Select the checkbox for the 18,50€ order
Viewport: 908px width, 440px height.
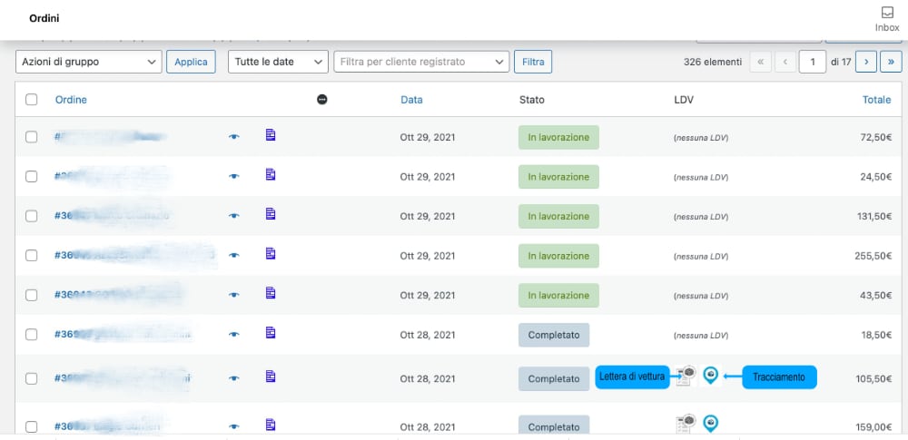[x=32, y=335]
